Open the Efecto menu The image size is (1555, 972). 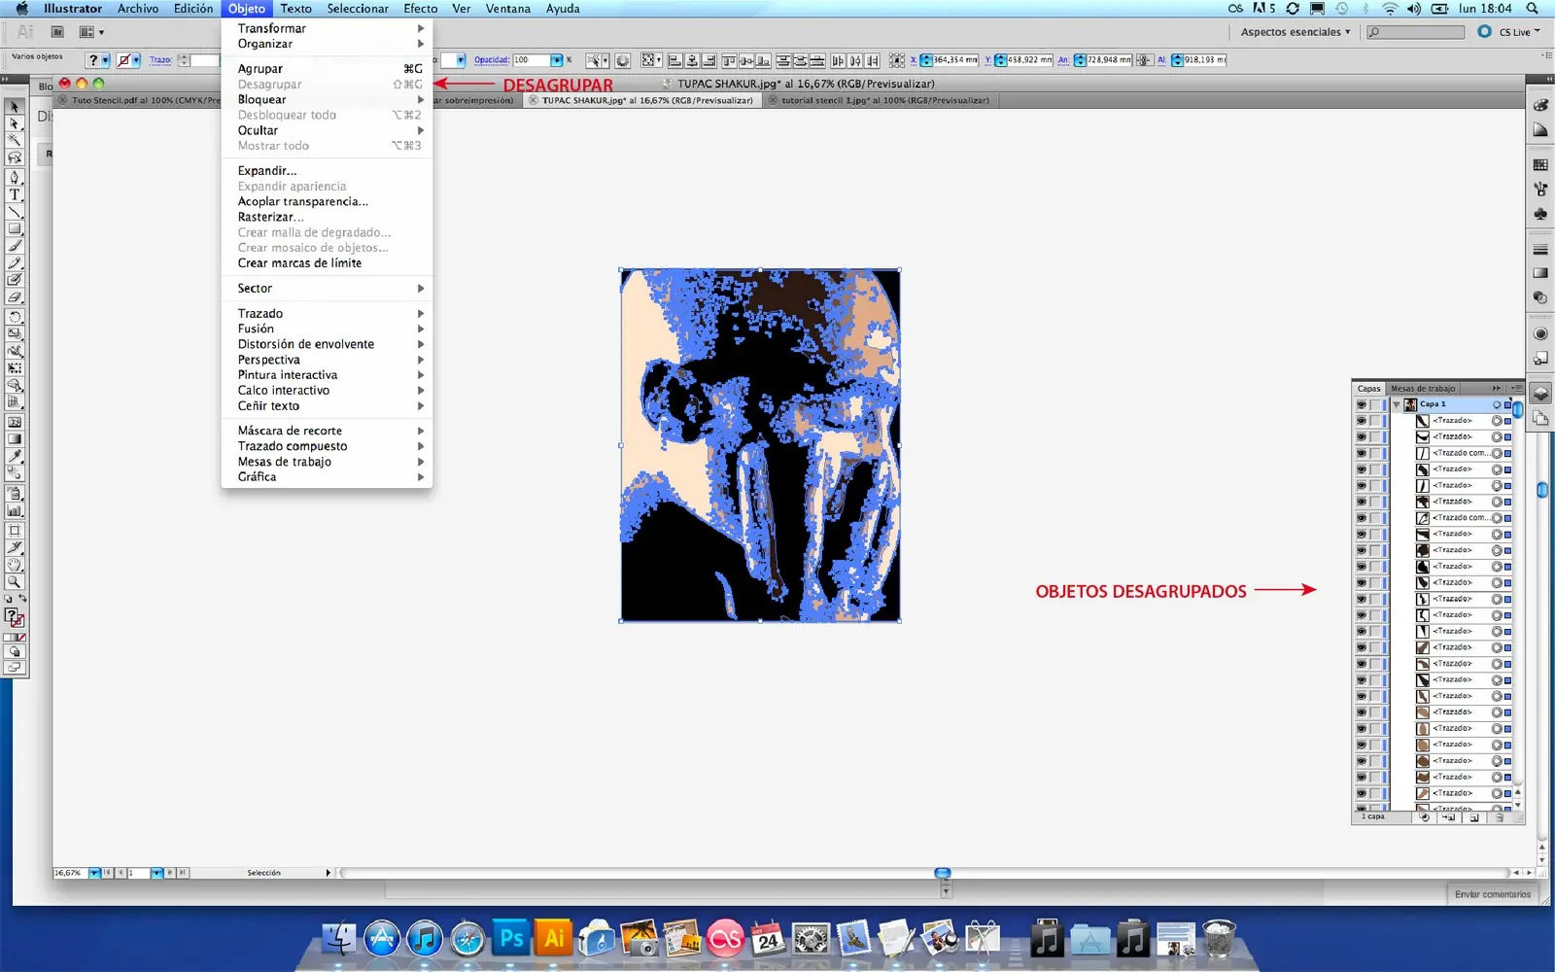(421, 9)
